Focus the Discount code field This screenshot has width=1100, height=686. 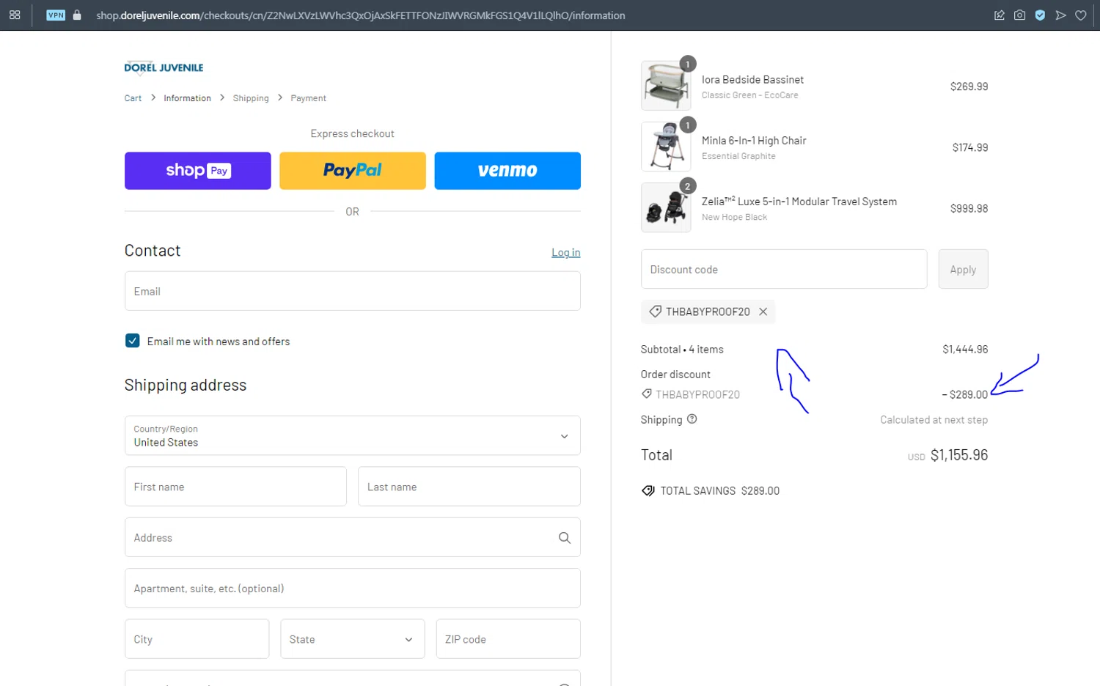(784, 269)
